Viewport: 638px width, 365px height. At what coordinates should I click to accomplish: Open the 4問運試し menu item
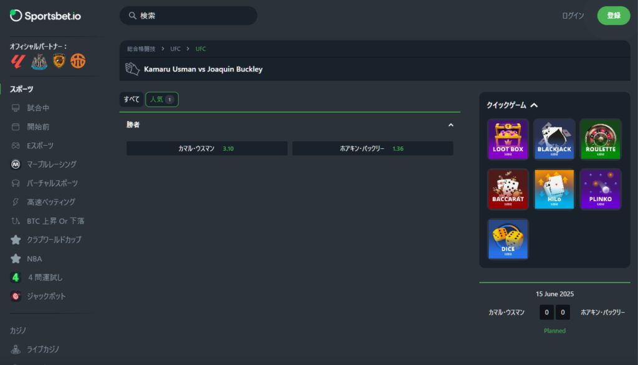coord(45,278)
